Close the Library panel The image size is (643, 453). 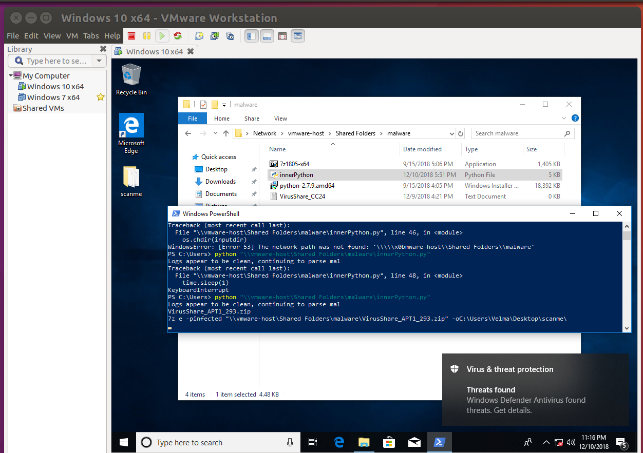[103, 49]
